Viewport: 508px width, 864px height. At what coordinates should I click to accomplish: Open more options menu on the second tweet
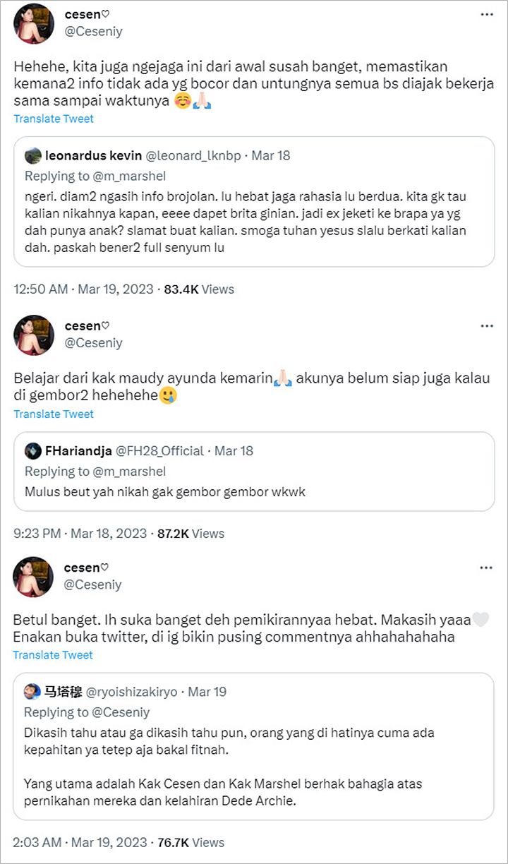(486, 326)
